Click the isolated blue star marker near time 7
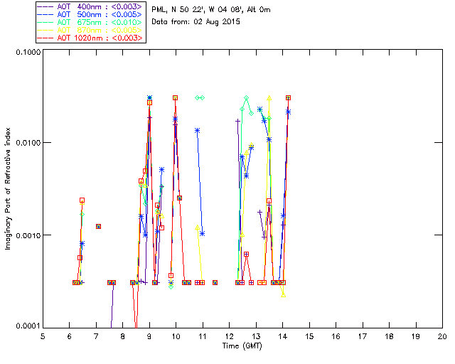This screenshot has height=364, width=455. 98,226
